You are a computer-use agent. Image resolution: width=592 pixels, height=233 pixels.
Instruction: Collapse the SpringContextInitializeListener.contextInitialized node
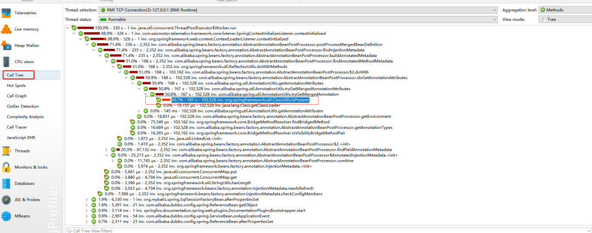tap(74, 33)
